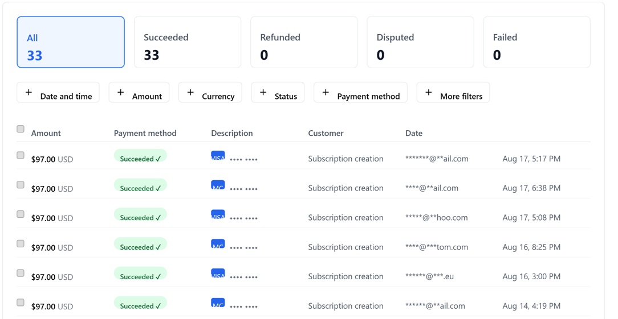The height and width of the screenshot is (319, 618).
Task: Open the Status filter button
Action: pos(278,93)
